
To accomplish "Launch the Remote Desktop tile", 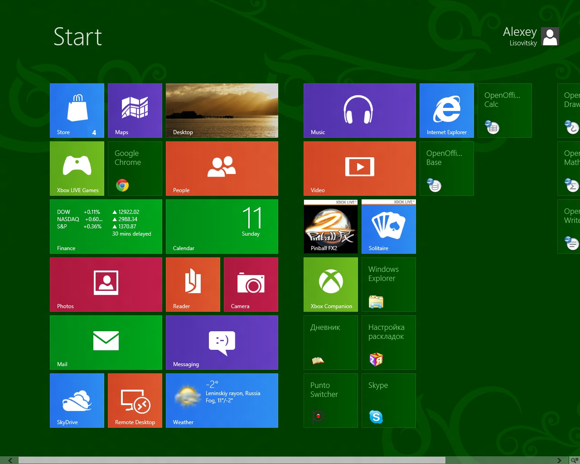I will click(x=135, y=401).
